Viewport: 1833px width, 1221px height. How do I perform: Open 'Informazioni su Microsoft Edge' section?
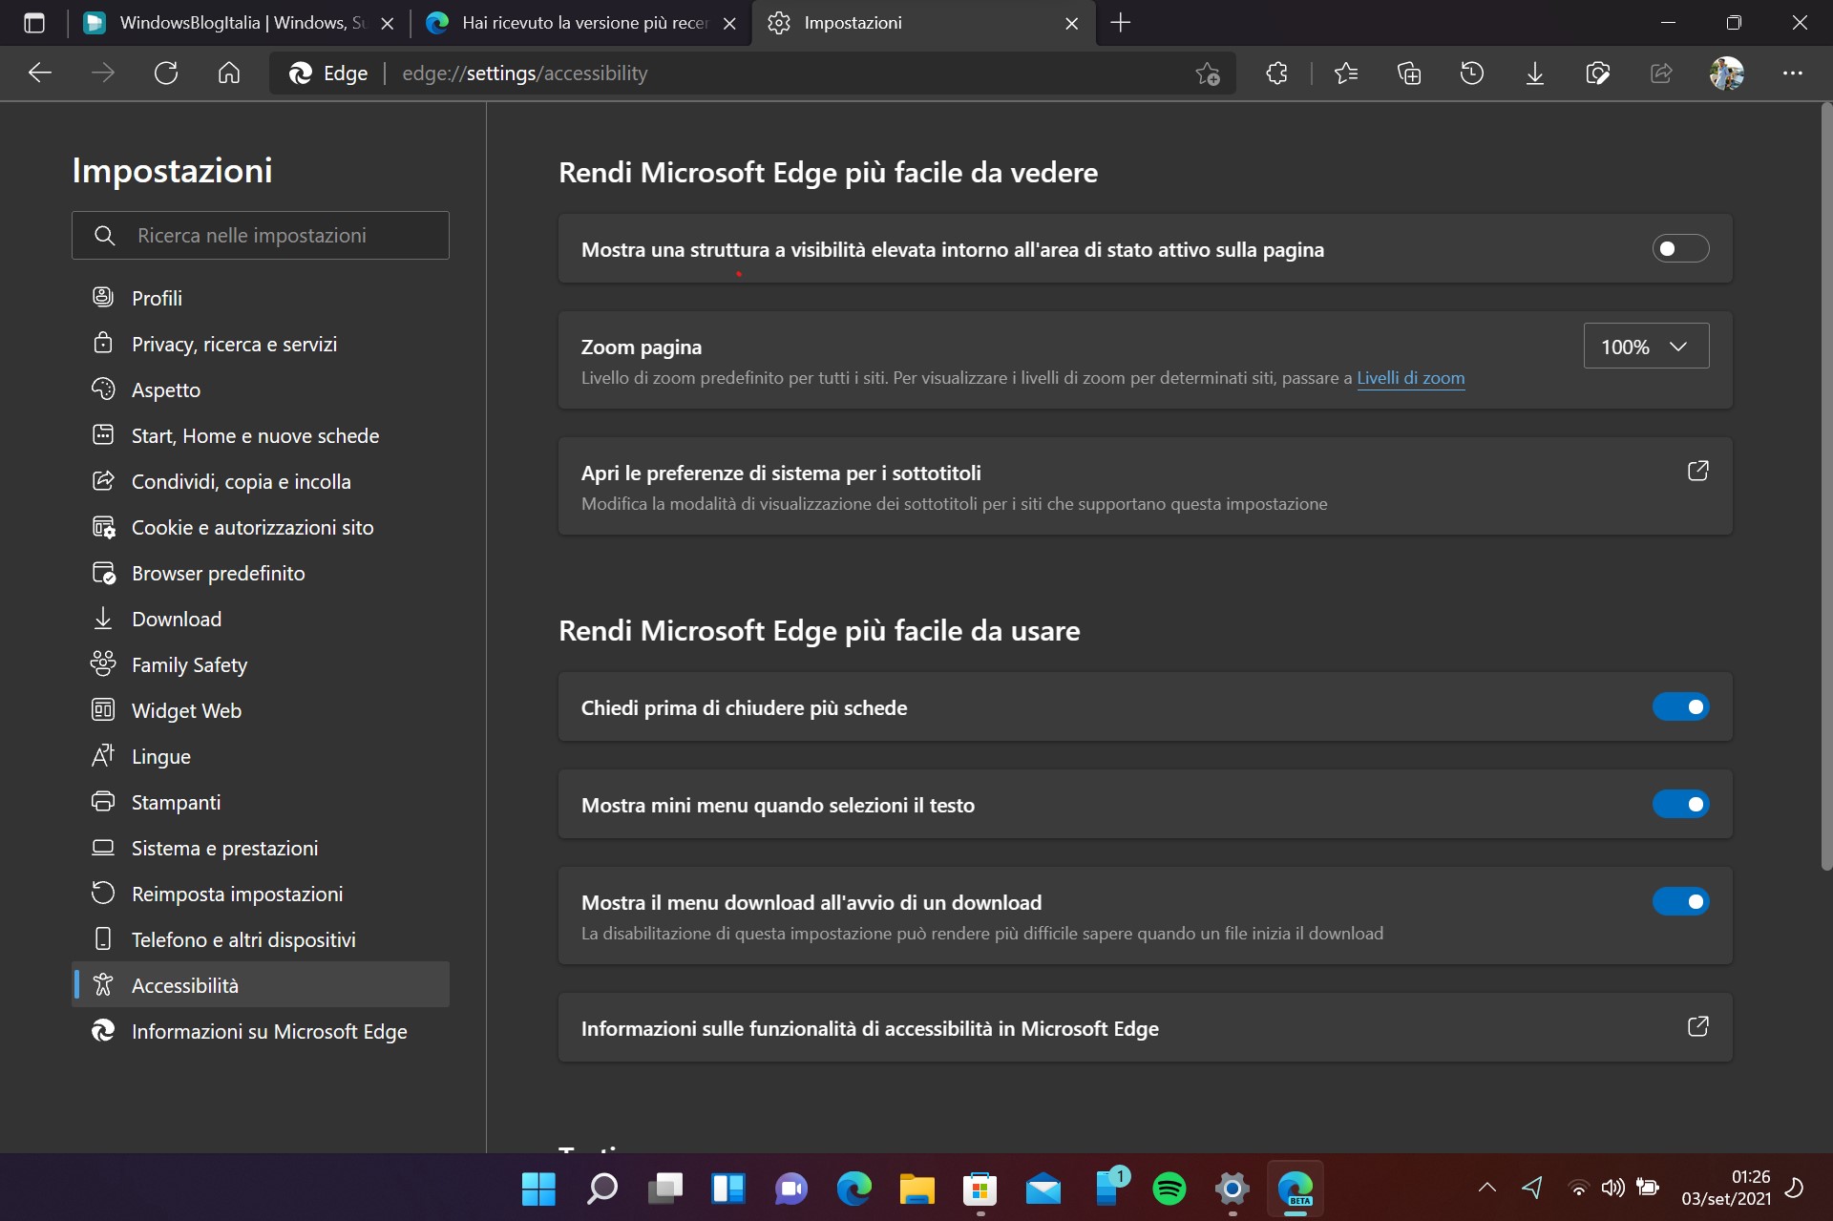pos(261,1031)
